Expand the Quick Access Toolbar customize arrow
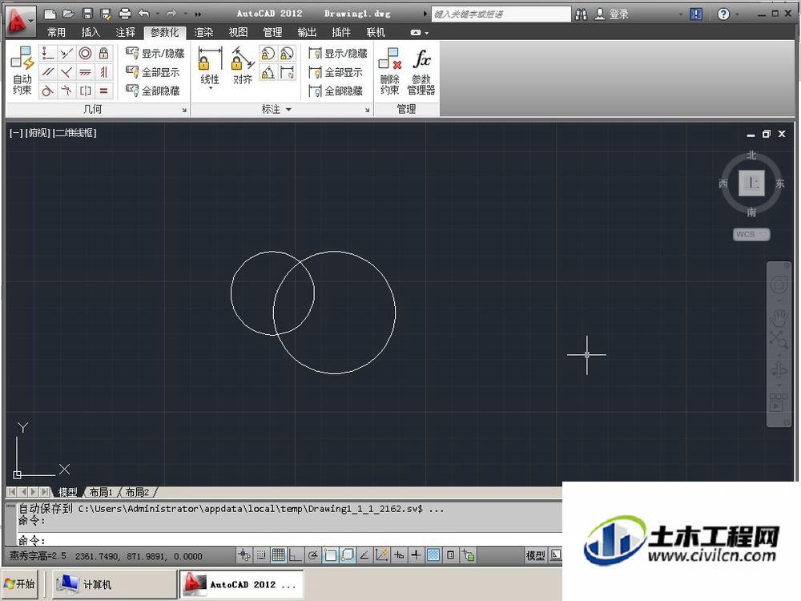 tap(198, 14)
